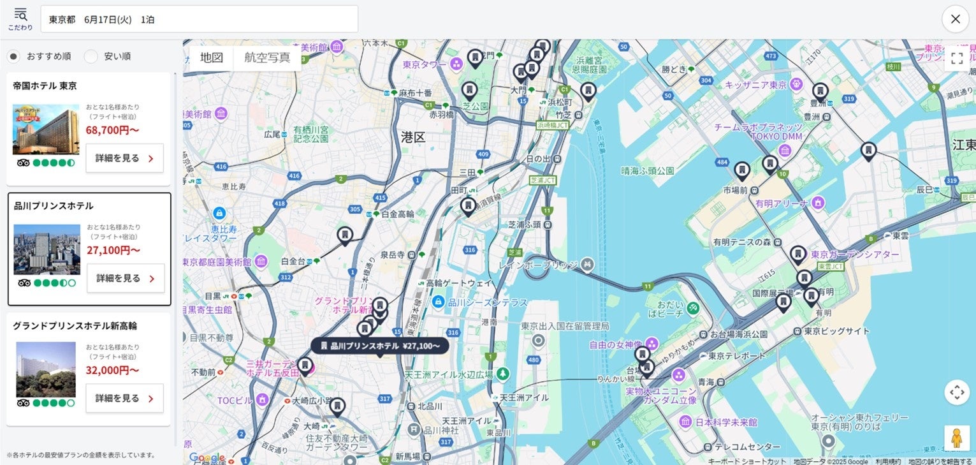This screenshot has width=976, height=465.
Task: Click the 日本科学未来館 museum icon
Action: tap(685, 422)
